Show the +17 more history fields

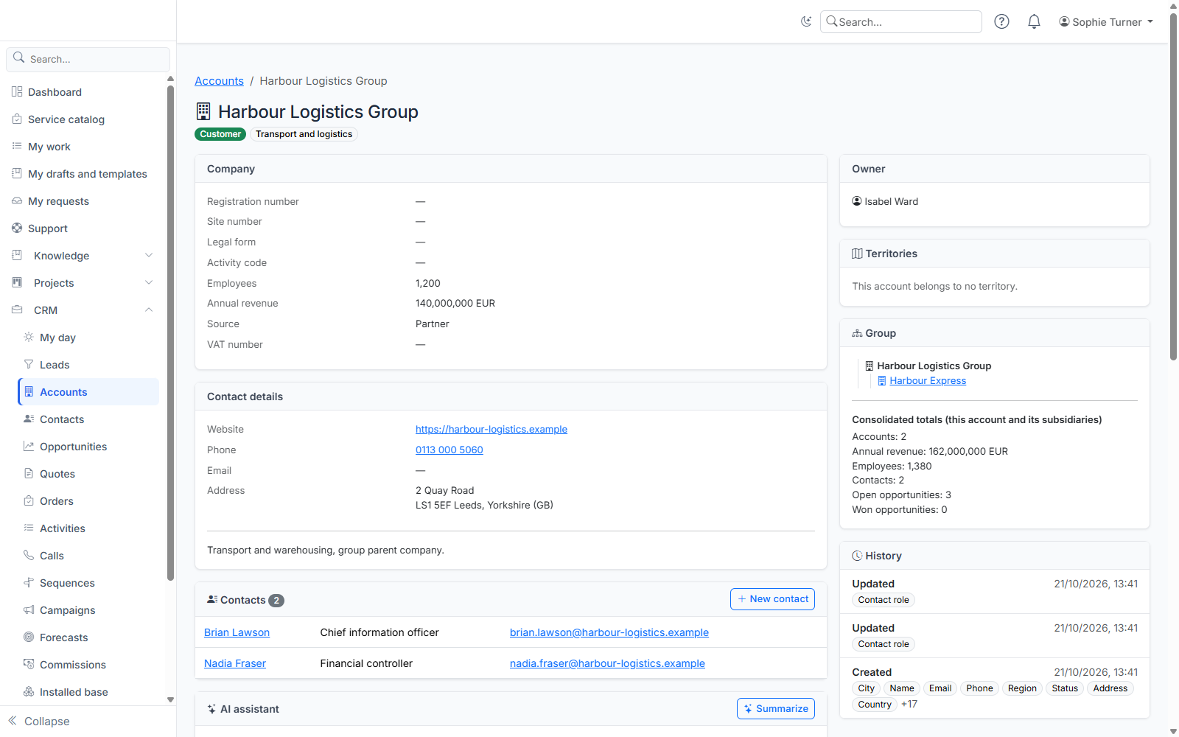(x=909, y=705)
